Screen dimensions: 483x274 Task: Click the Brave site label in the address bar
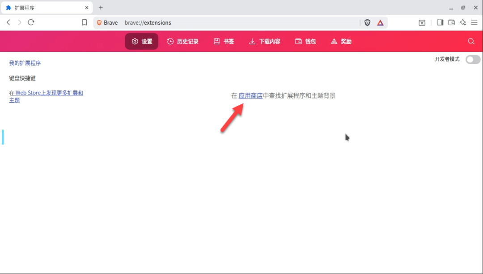click(x=107, y=22)
